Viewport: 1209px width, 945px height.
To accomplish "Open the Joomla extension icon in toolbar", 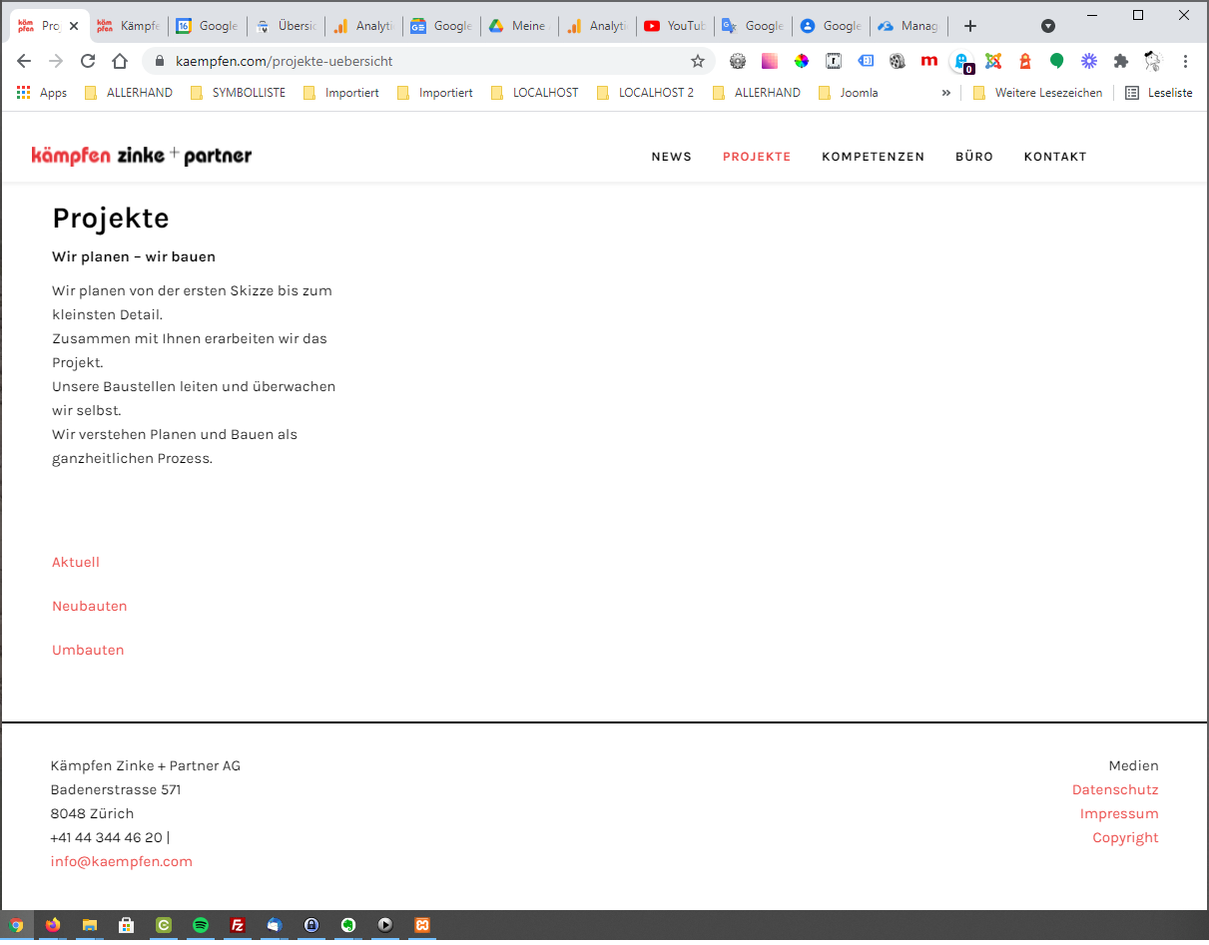I will click(993, 61).
